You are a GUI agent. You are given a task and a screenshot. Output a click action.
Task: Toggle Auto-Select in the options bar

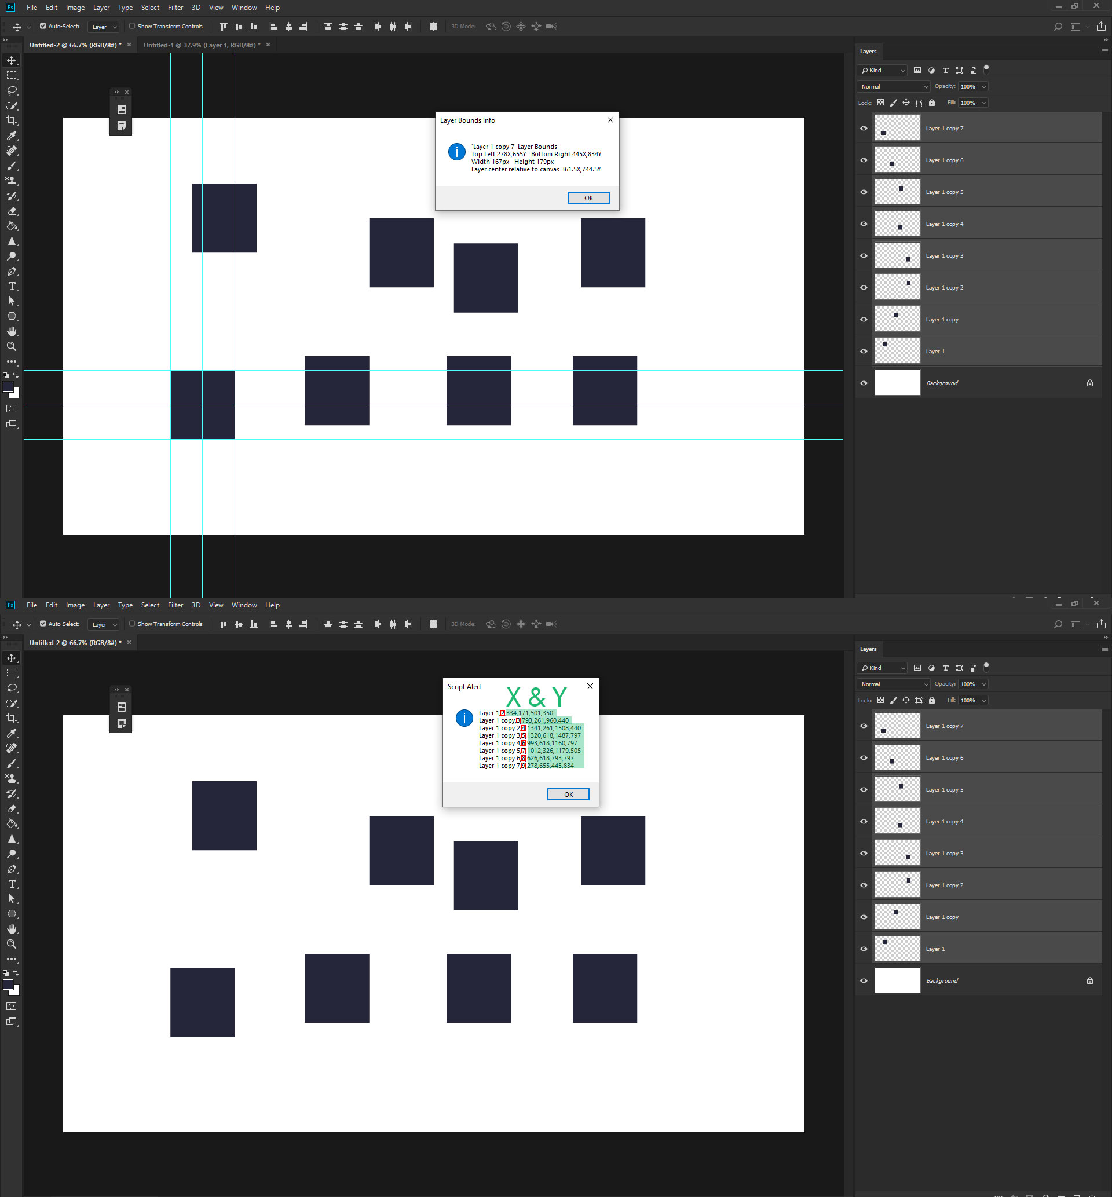[43, 27]
